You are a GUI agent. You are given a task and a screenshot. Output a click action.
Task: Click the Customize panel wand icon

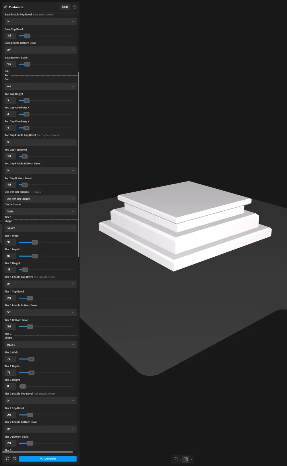6,7
